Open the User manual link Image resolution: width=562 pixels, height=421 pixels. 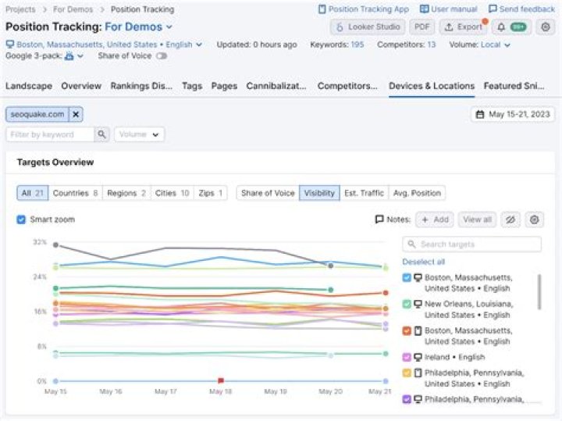tap(448, 9)
